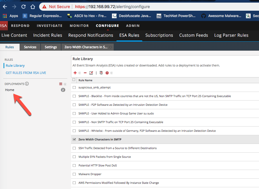The width and height of the screenshot is (259, 189).
Task: Tick the Malware Dropper rule checkbox
Action: click(74, 174)
